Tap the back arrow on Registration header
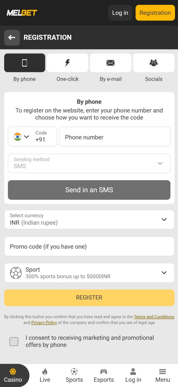 tap(12, 37)
